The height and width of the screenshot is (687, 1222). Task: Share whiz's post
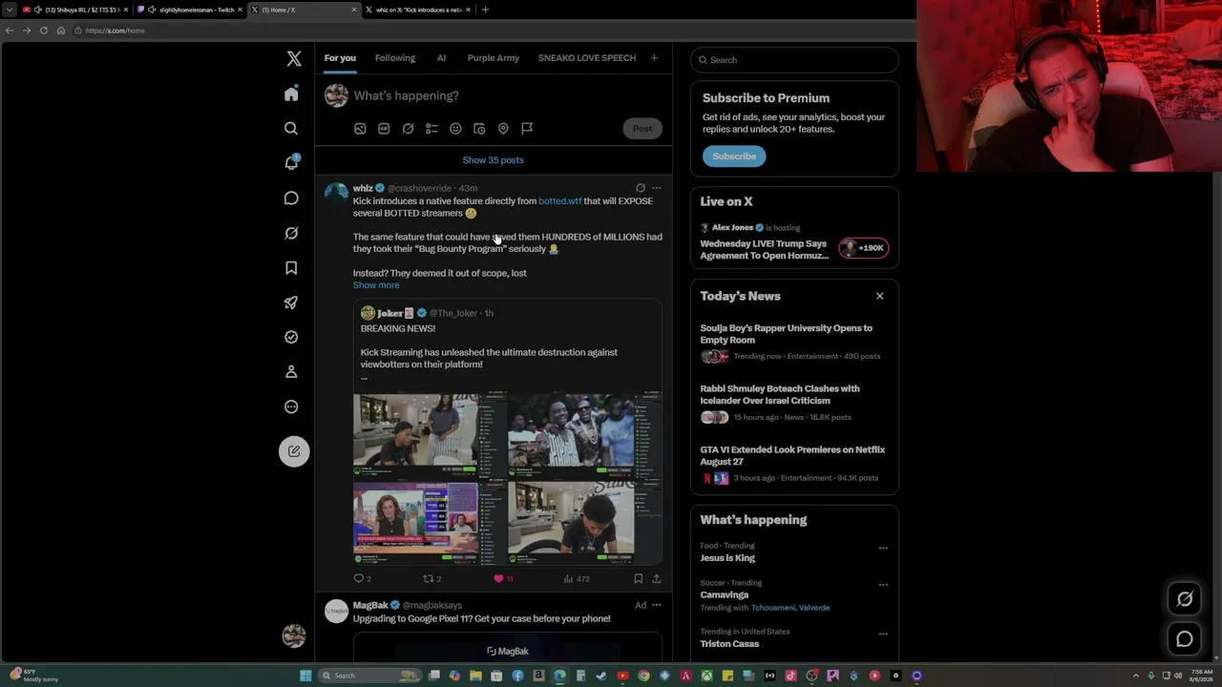[656, 578]
